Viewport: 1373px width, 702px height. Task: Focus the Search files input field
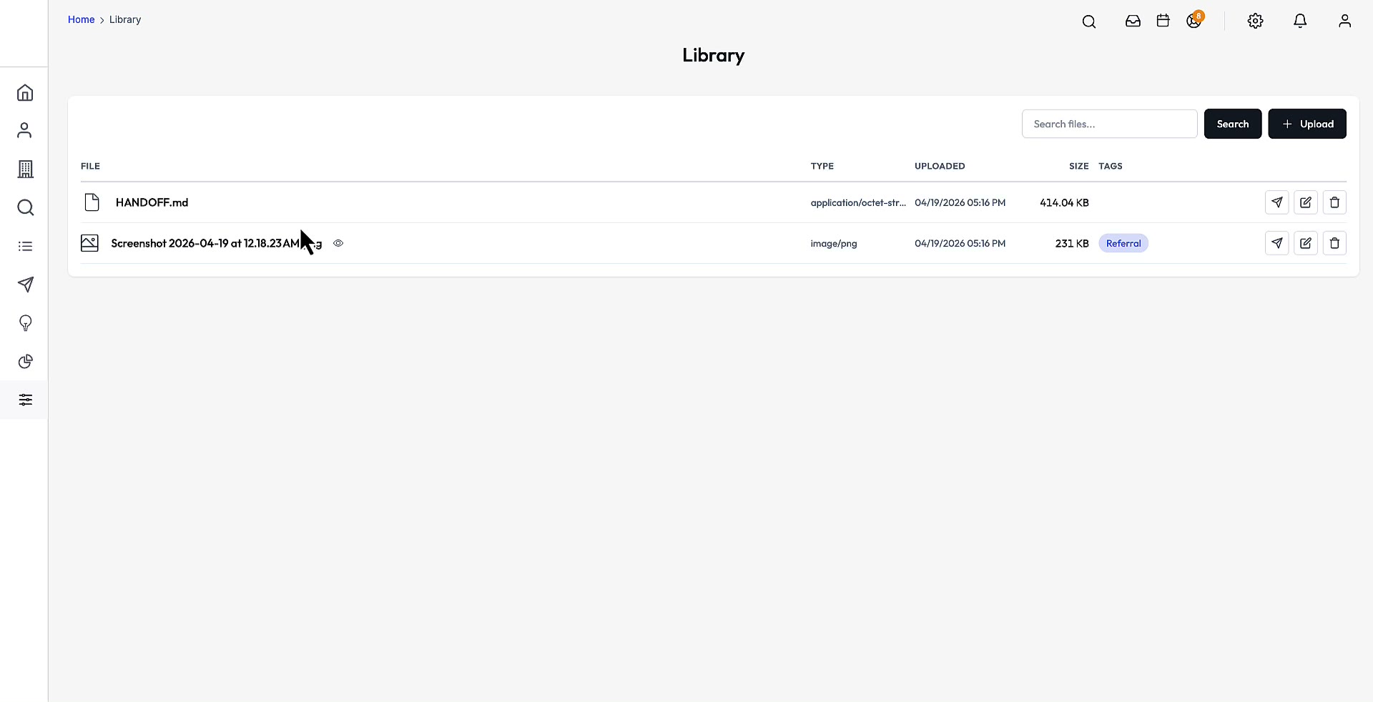1109,124
